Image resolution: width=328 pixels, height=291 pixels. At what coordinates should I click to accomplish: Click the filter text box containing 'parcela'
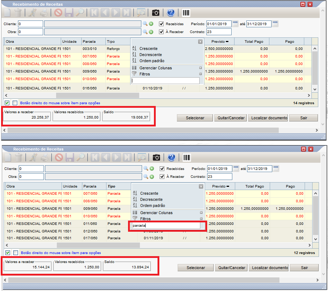(166, 225)
